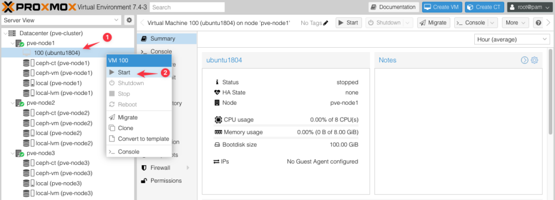This screenshot has height=200, width=555.
Task: Click the toolbar Start button
Action: click(349, 23)
